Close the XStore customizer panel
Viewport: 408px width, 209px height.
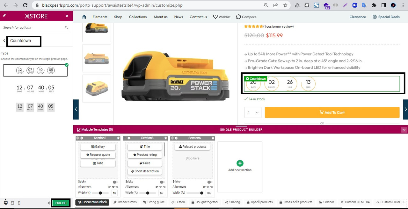[x=67, y=16]
